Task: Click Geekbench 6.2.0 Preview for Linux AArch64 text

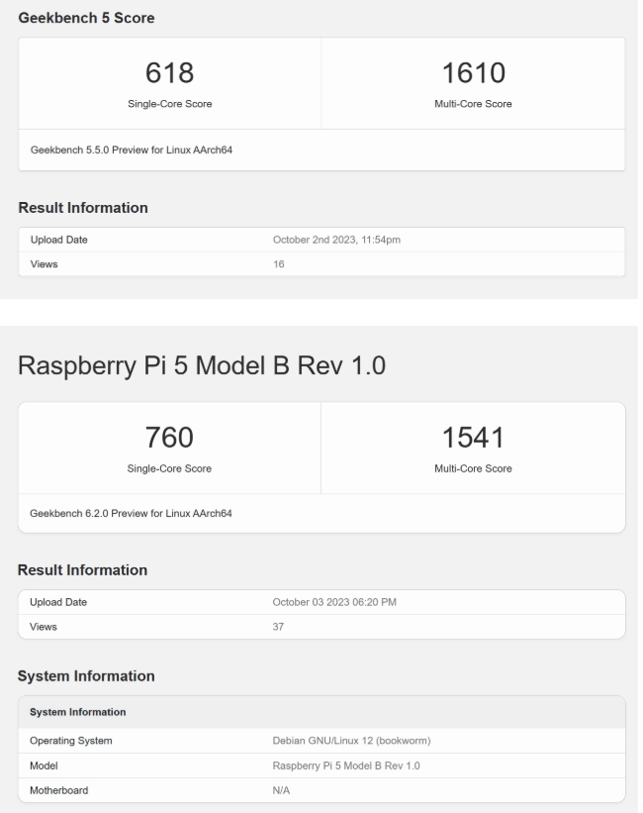Action: point(131,513)
